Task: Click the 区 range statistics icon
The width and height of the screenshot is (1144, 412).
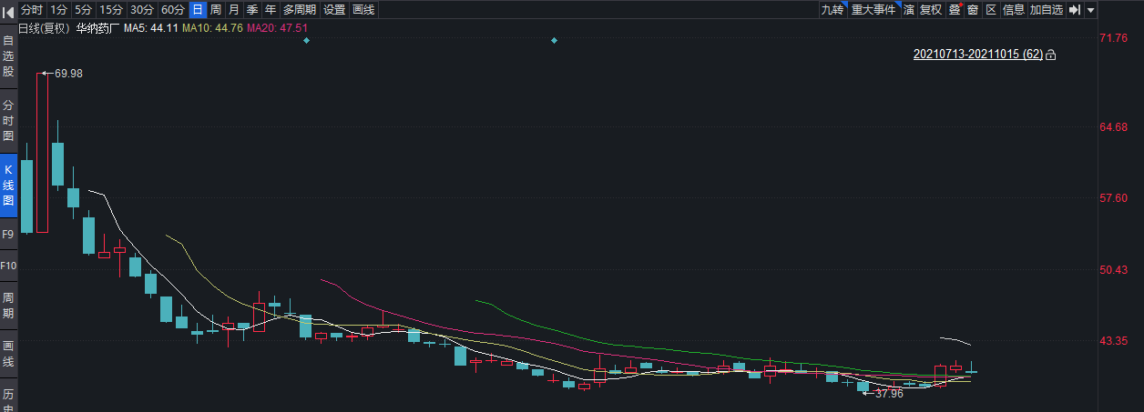Action: pyautogui.click(x=991, y=9)
